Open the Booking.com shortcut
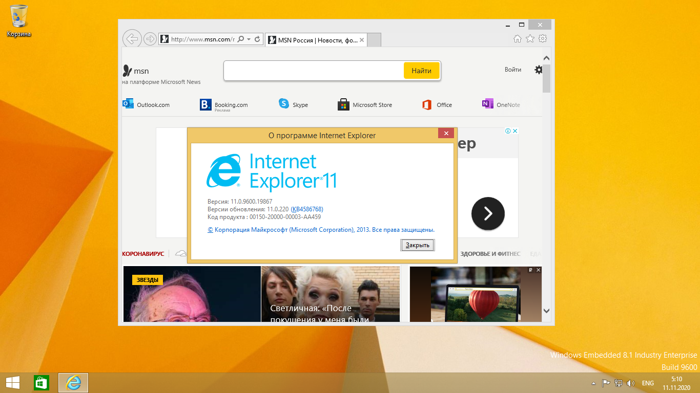Image resolution: width=700 pixels, height=393 pixels. [x=224, y=105]
